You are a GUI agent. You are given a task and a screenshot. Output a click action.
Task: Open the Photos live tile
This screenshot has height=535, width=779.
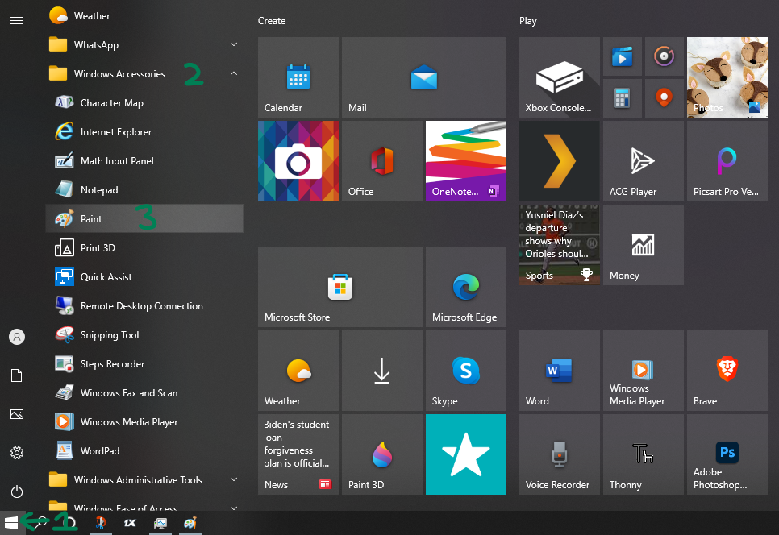click(727, 77)
